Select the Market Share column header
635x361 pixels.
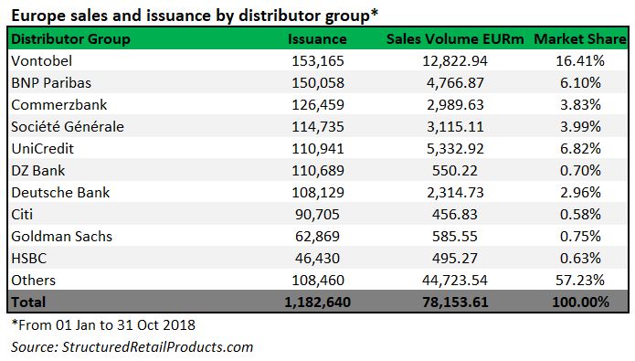tap(580, 39)
